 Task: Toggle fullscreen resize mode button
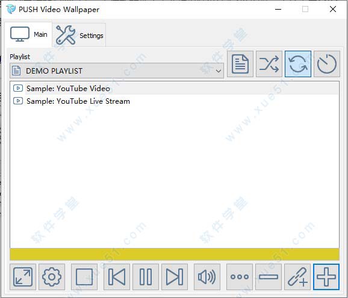point(23,277)
